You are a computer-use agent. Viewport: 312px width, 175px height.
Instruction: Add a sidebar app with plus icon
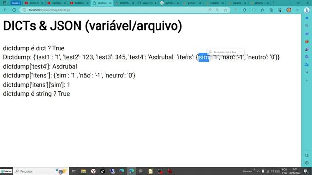click(x=307, y=81)
